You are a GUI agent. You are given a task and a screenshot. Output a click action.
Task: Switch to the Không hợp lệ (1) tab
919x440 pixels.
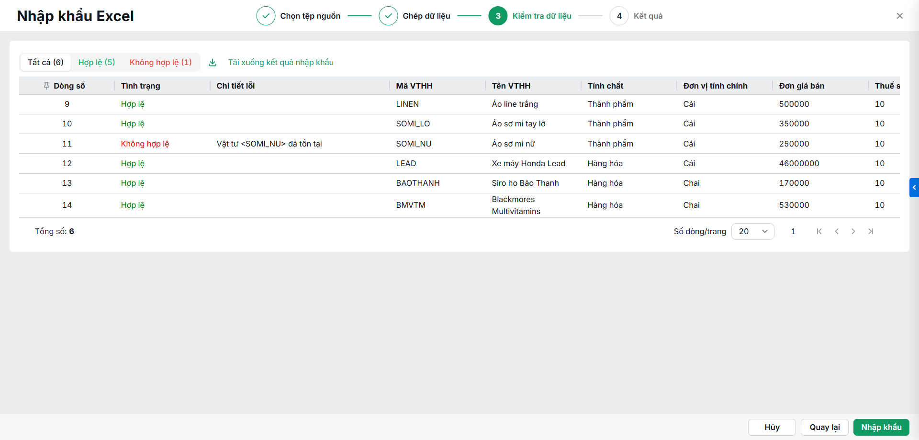[x=161, y=62]
